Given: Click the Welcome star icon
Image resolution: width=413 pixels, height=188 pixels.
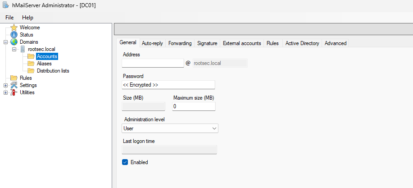Looking at the screenshot, I should [x=14, y=28].
